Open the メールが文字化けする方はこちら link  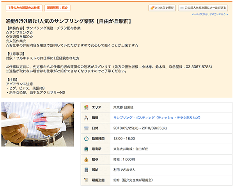209,14
